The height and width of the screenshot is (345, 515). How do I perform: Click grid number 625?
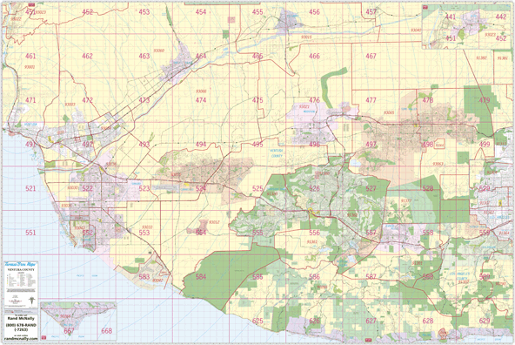click(x=257, y=321)
